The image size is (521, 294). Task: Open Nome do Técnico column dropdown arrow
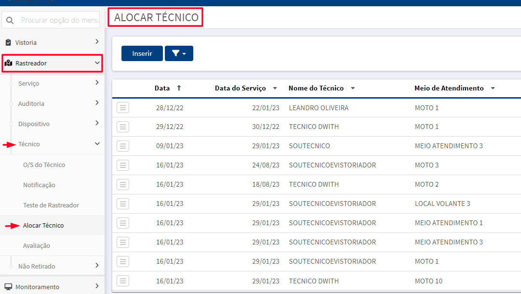[353, 88]
